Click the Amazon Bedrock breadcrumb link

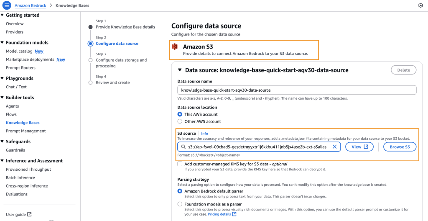coord(30,6)
